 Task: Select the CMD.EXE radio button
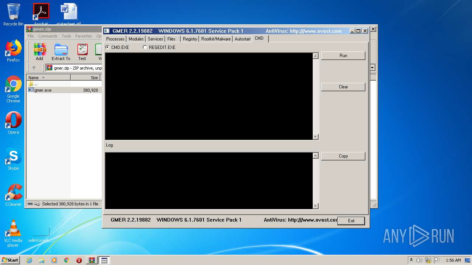[x=107, y=47]
